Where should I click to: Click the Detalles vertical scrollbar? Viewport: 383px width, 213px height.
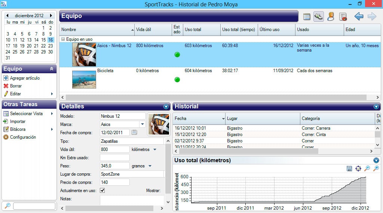tap(168, 168)
